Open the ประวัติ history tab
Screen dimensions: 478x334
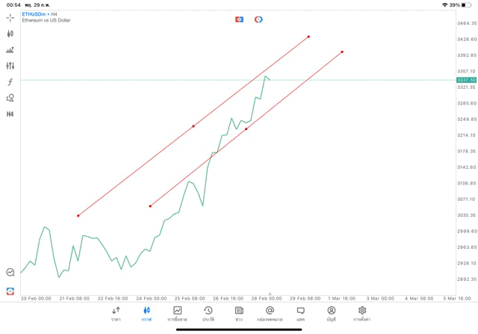(208, 313)
